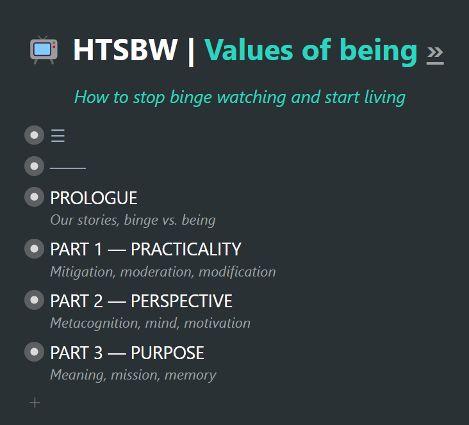Add a new item with the plus icon
Screen dimensions: 469x425
[35, 403]
